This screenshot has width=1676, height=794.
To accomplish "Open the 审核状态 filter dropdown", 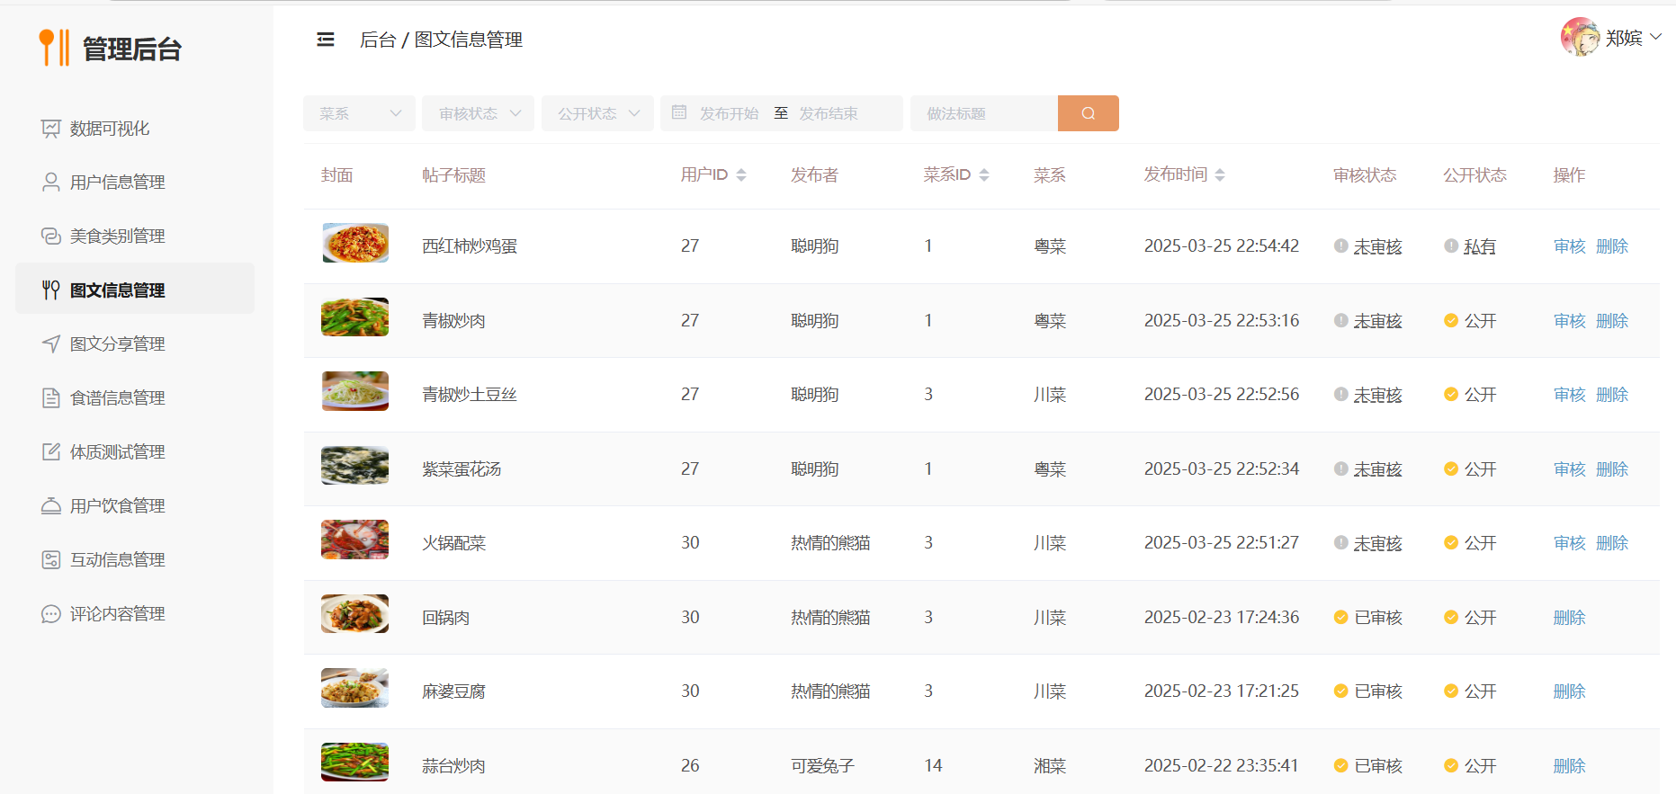I will click(478, 113).
